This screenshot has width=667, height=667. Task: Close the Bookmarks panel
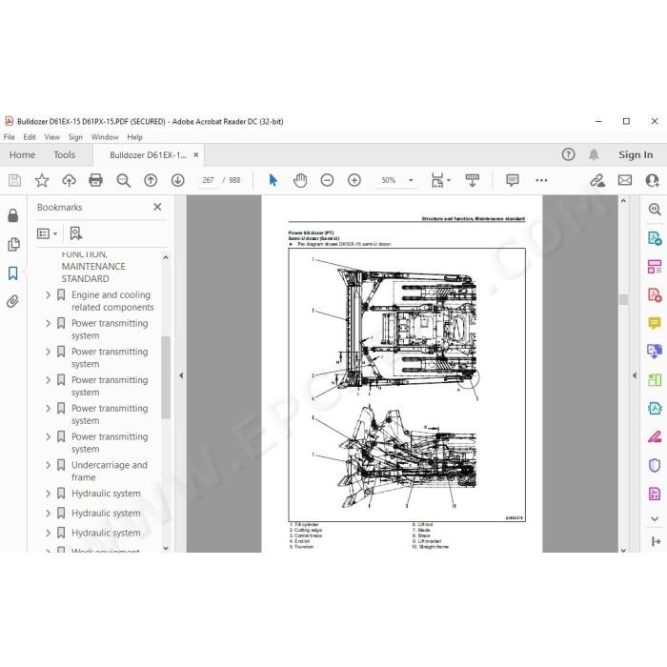(x=157, y=207)
